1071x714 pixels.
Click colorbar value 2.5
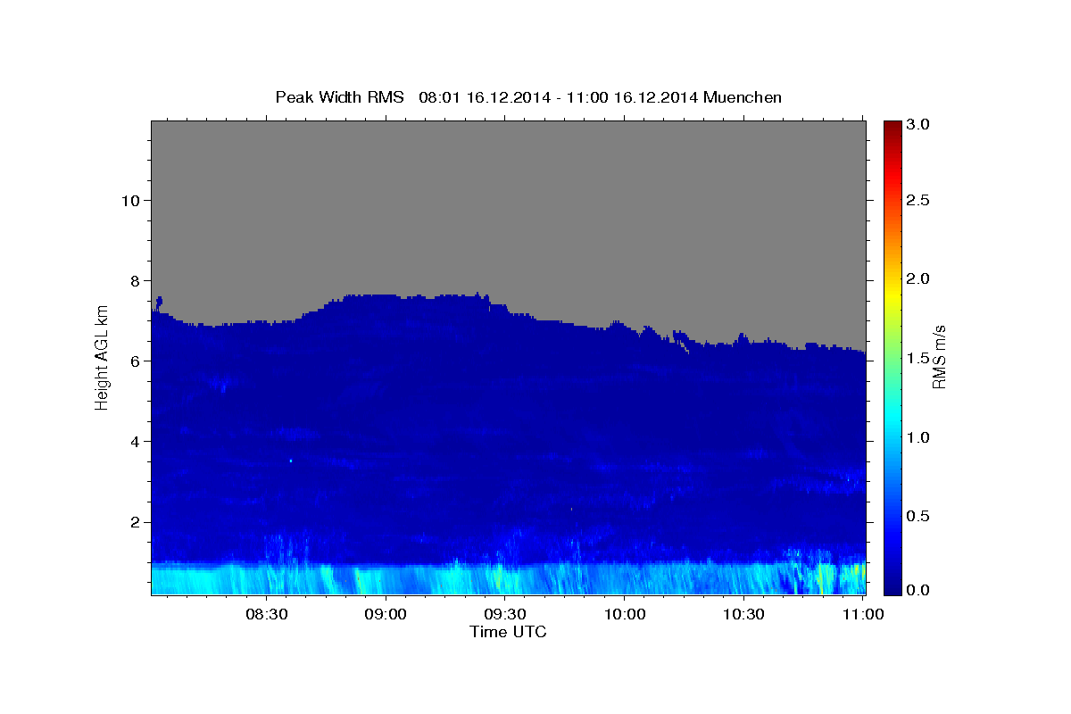pos(919,200)
